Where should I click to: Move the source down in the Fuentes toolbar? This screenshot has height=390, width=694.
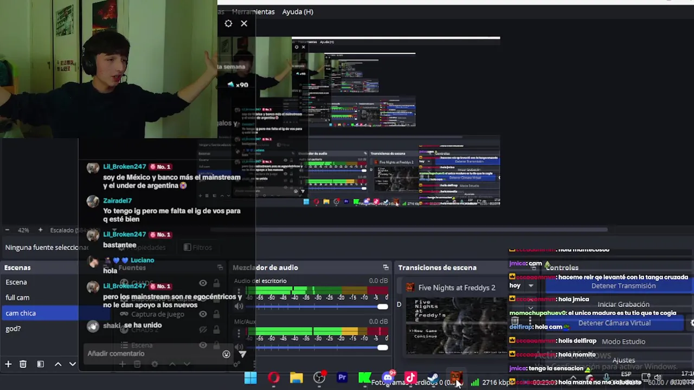tap(187, 365)
